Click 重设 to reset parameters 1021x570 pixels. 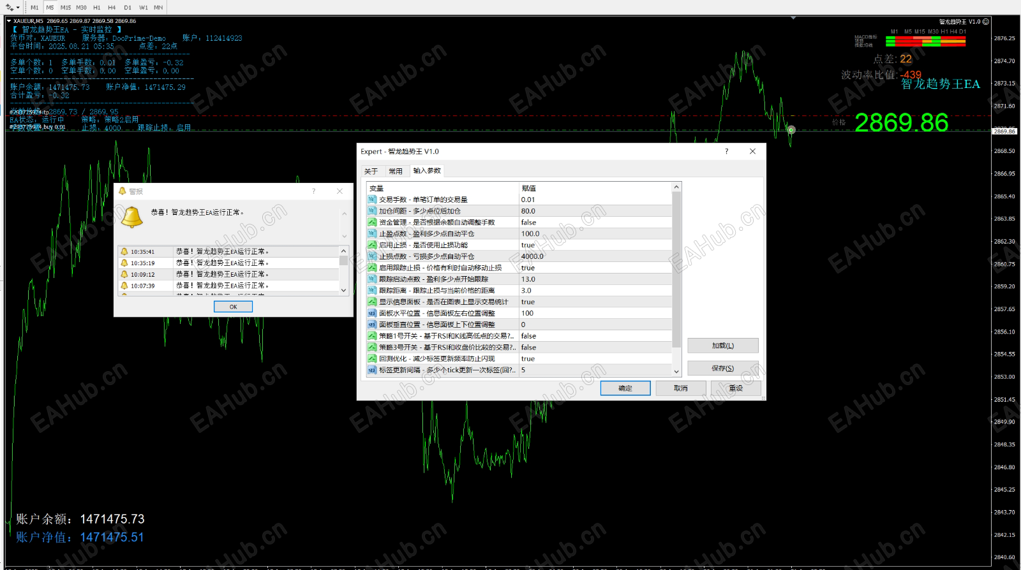(736, 388)
